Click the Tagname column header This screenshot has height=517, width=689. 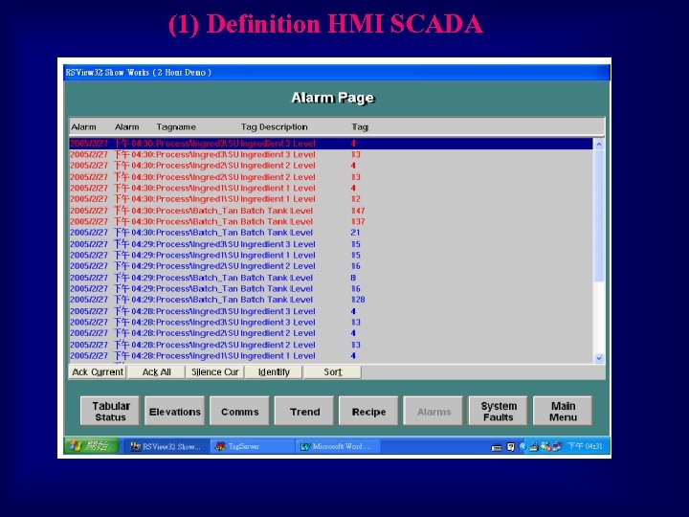[x=176, y=127]
